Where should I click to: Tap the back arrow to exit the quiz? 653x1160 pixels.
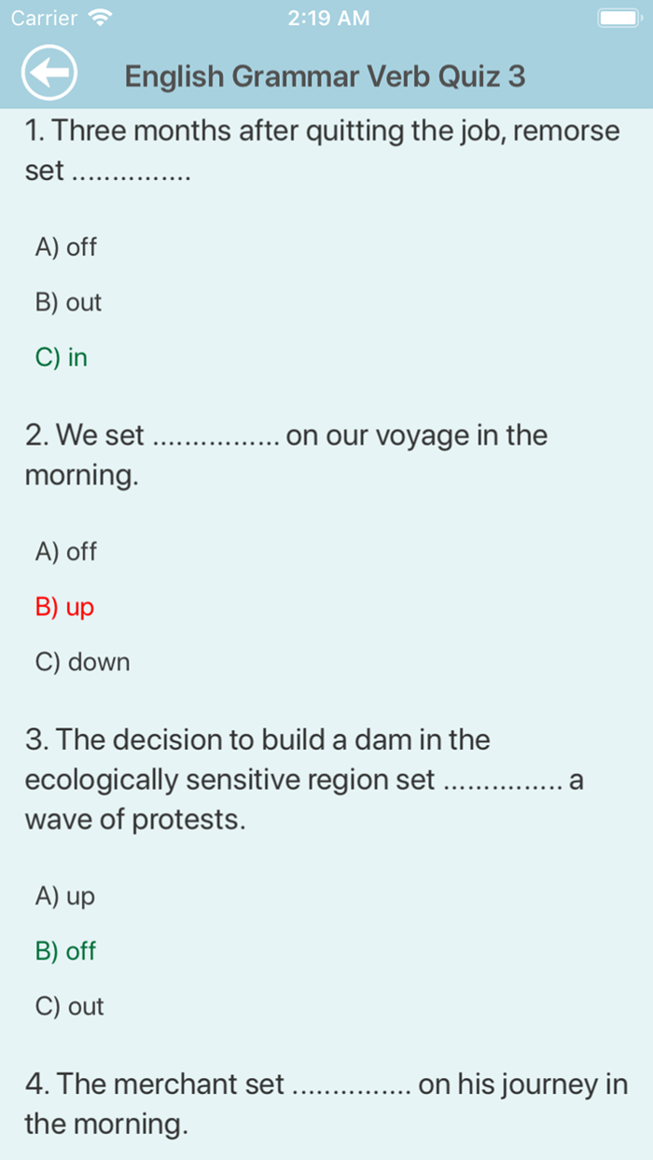tap(49, 73)
